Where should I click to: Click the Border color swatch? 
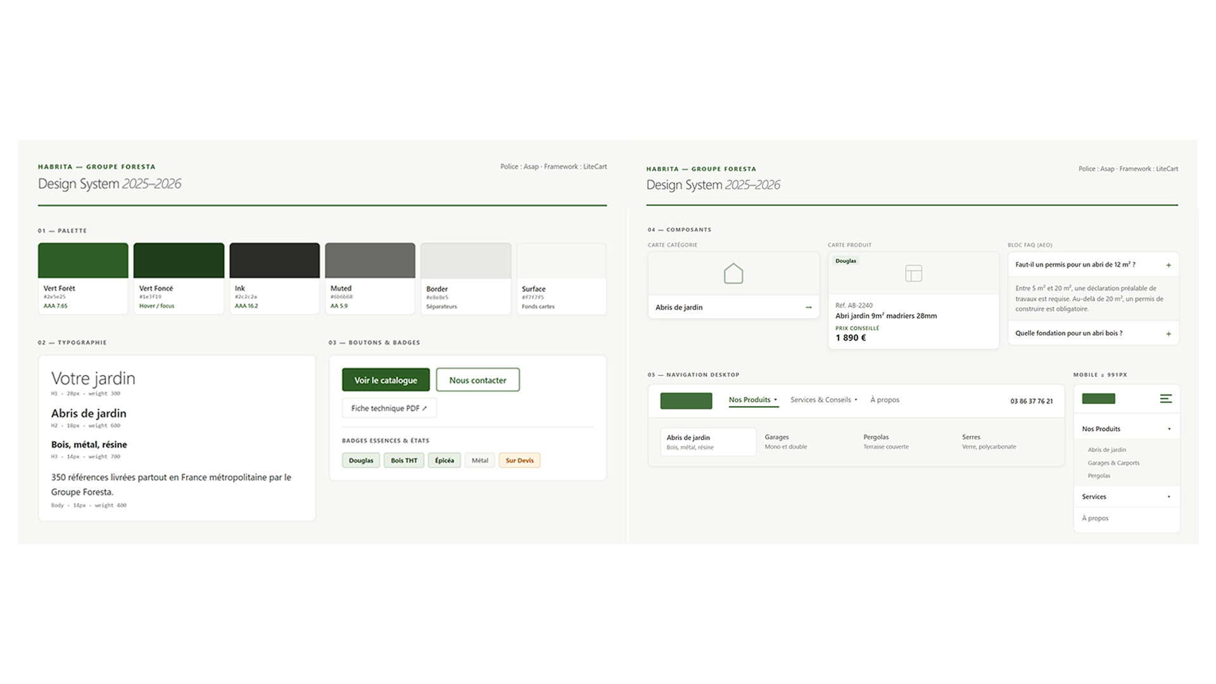[x=465, y=260]
